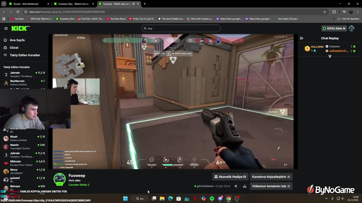Open the volume control in the system tray
Viewport: 362px width, 203px height.
[x=342, y=198]
